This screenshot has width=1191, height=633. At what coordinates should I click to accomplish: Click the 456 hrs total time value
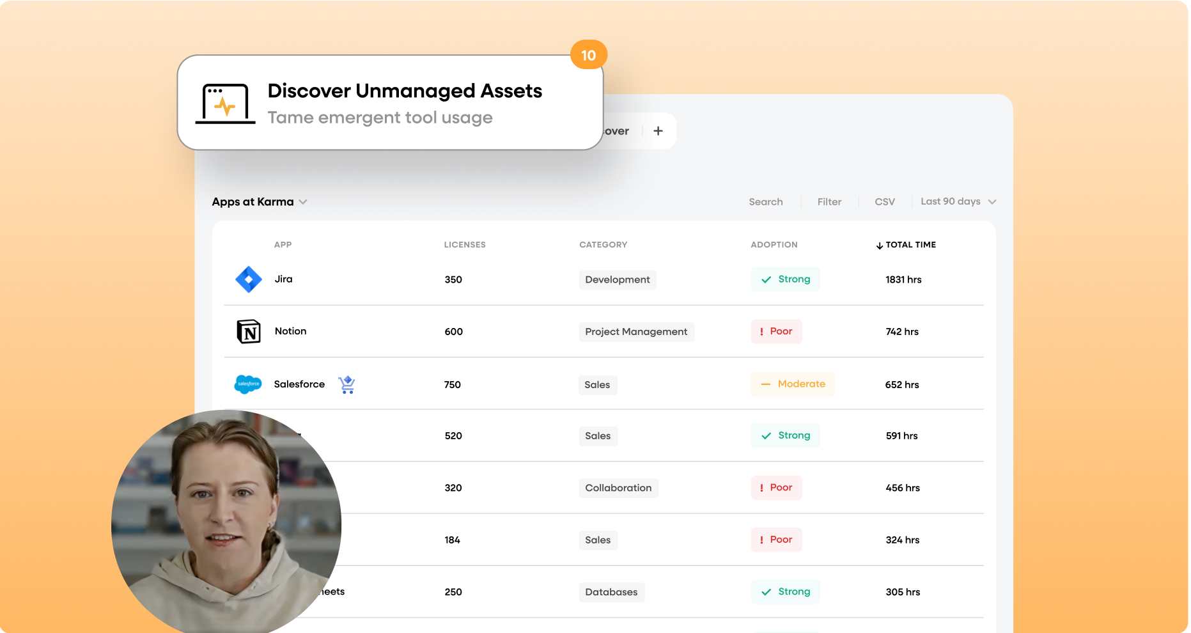pos(903,488)
